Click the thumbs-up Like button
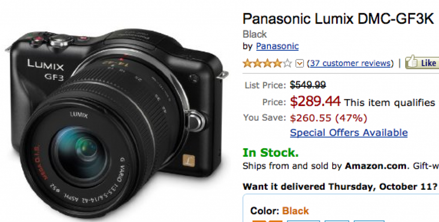 422,63
